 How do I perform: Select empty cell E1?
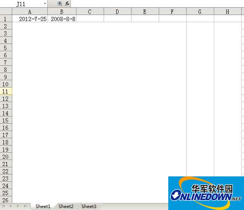coord(145,19)
